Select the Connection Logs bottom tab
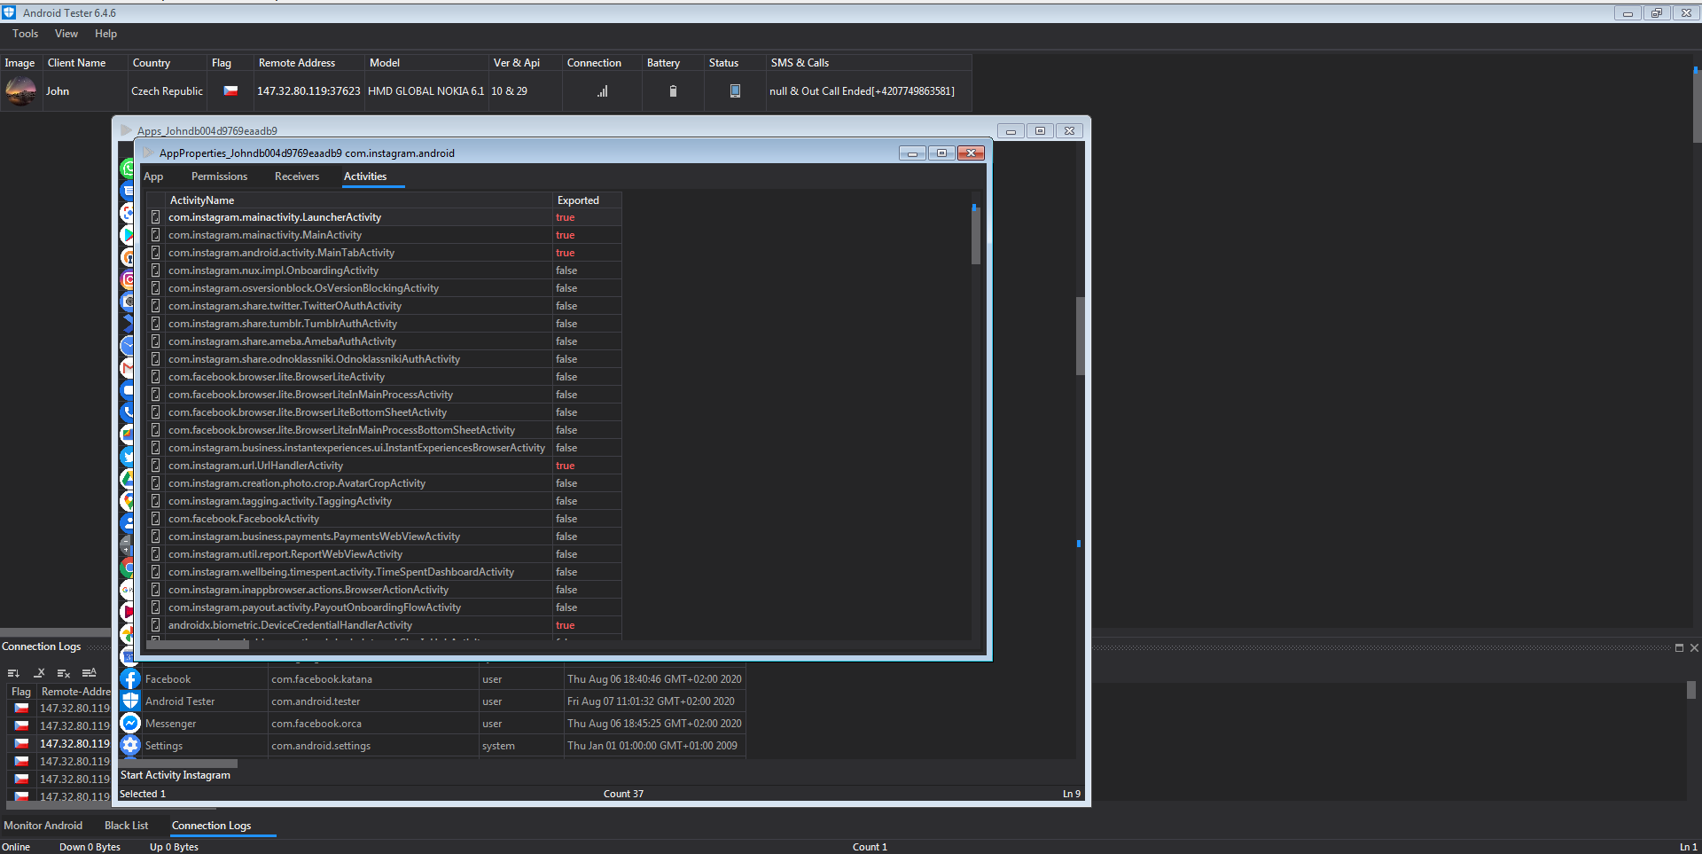 (x=211, y=826)
